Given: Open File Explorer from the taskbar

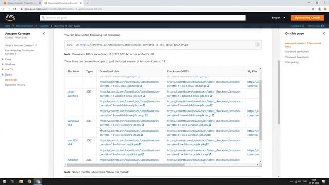Looking at the screenshot, I should pos(21,181).
